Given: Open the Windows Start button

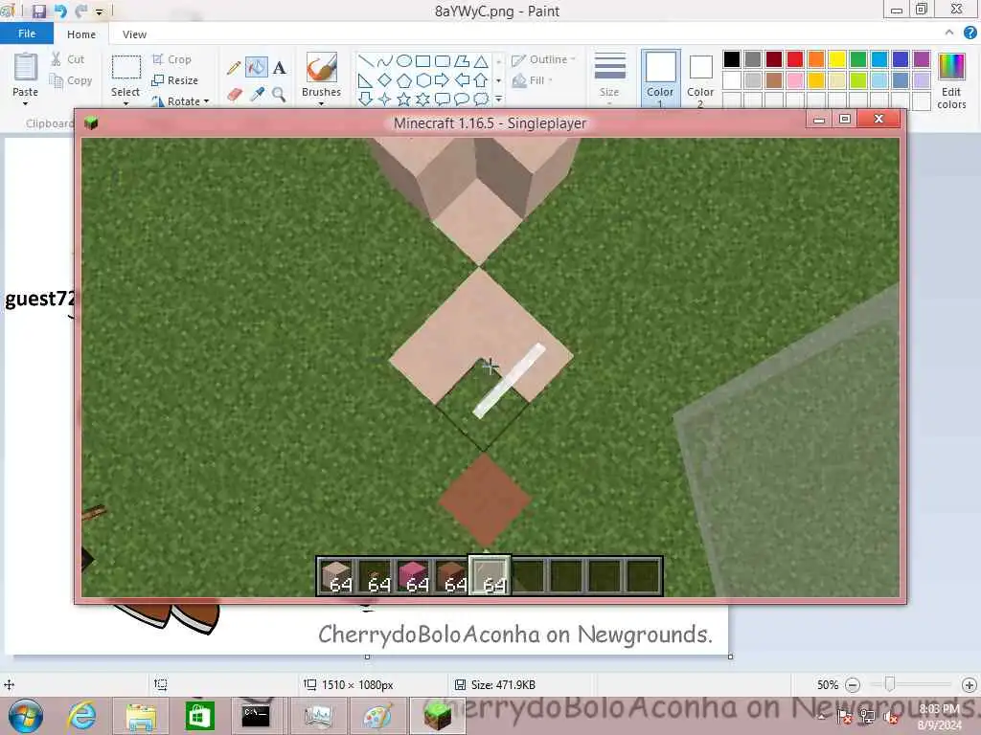Looking at the screenshot, I should (x=25, y=716).
